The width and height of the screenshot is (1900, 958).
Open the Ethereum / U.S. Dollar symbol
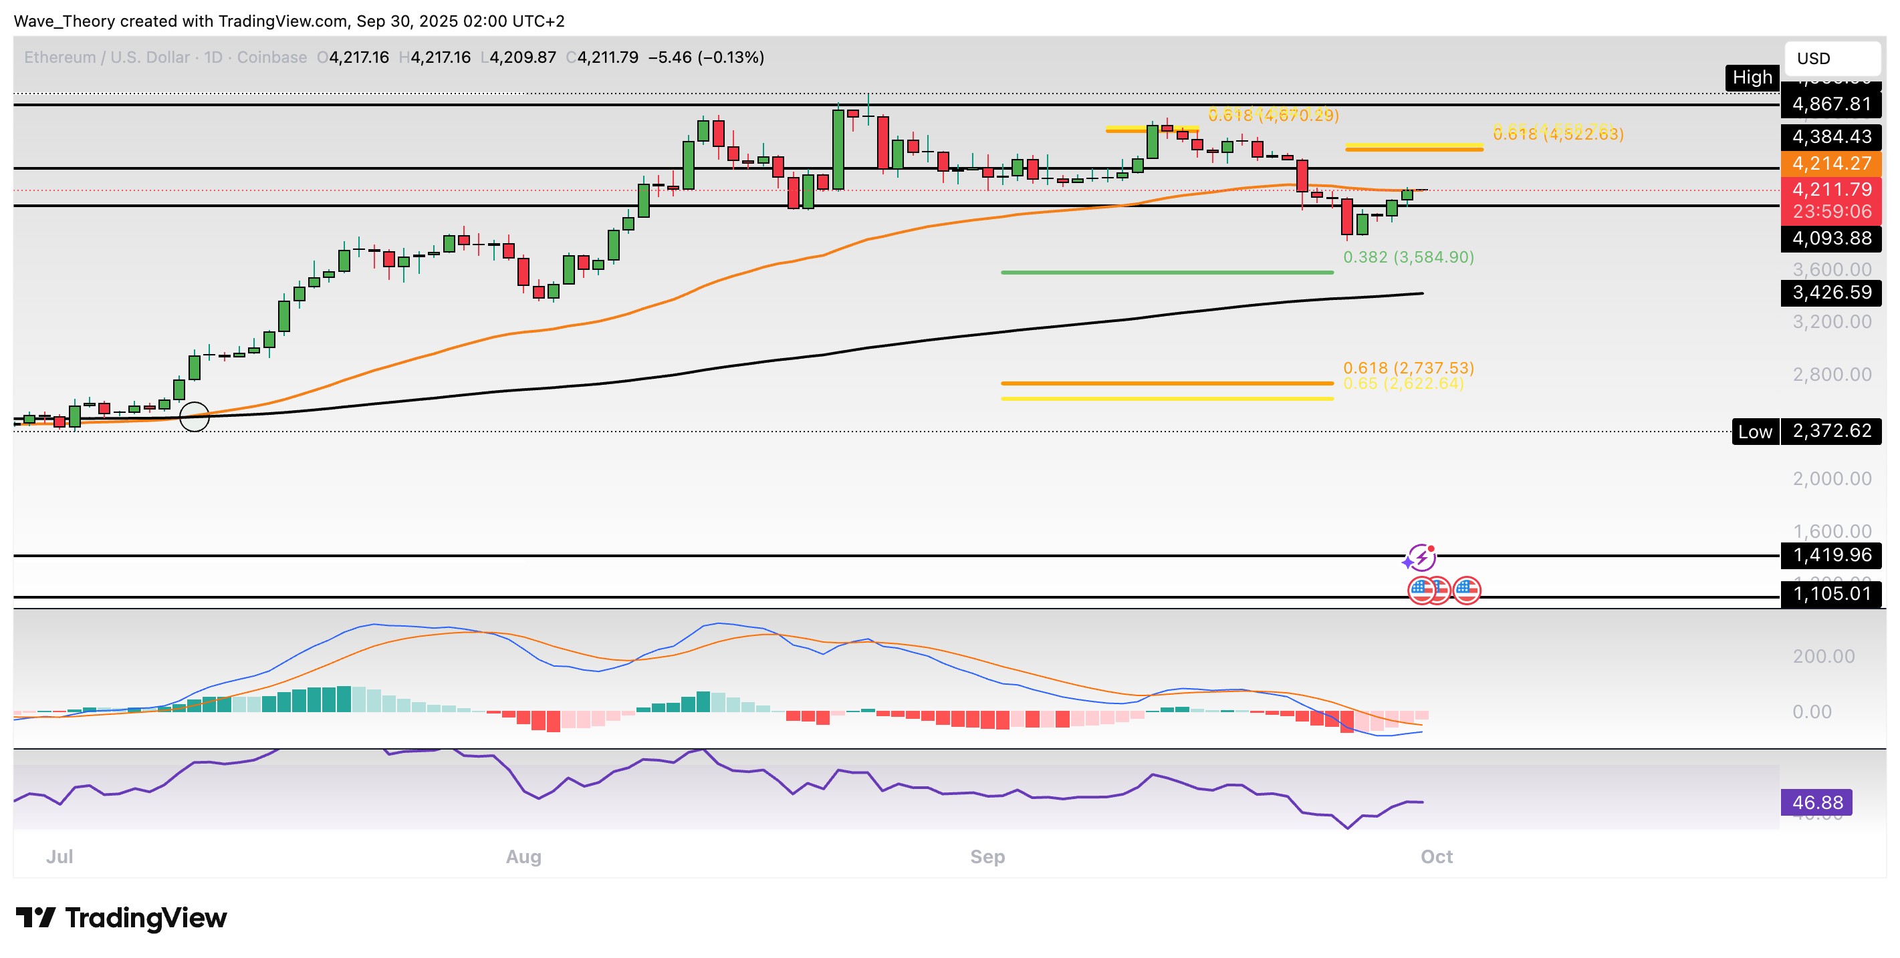click(x=106, y=57)
